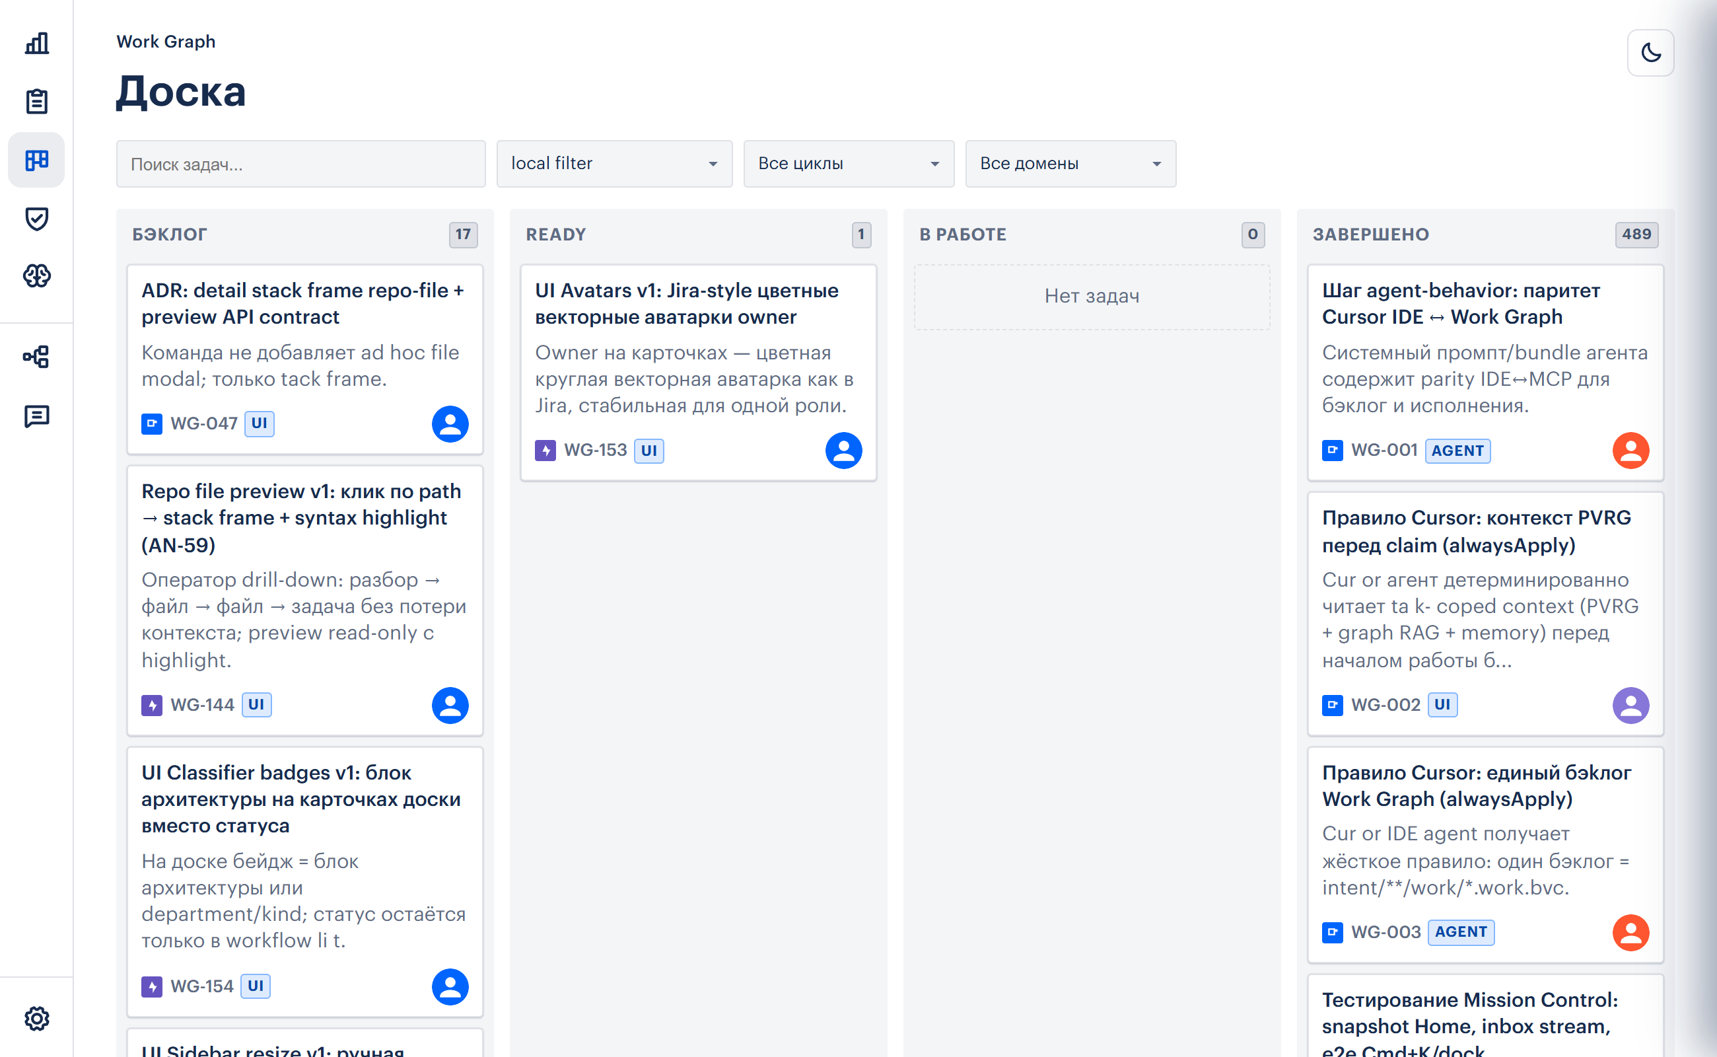Screen dimensions: 1717x1057
Task: Open the Все домены dropdown
Action: coord(1070,164)
